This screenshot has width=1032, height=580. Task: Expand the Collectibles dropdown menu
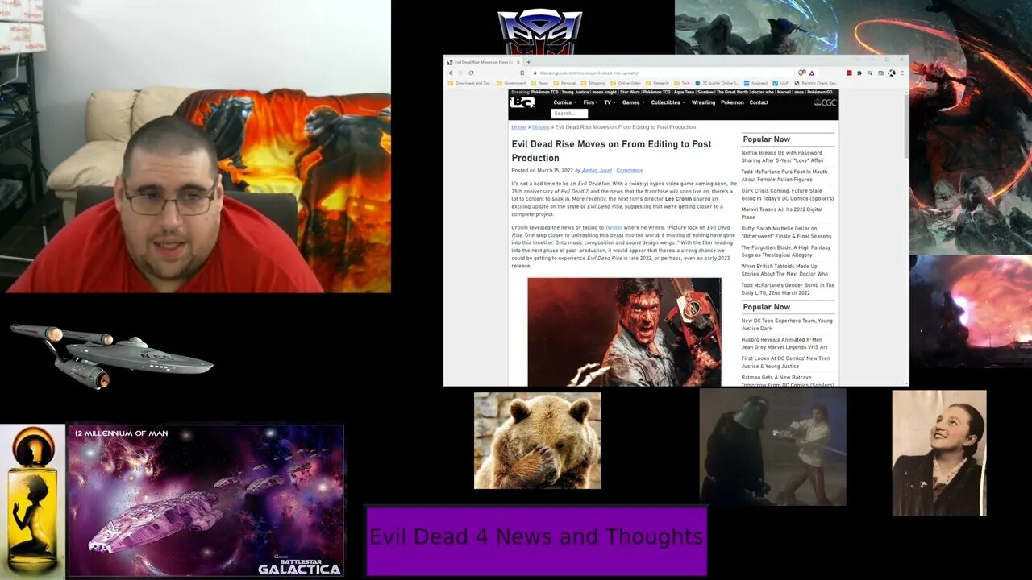pyautogui.click(x=668, y=102)
